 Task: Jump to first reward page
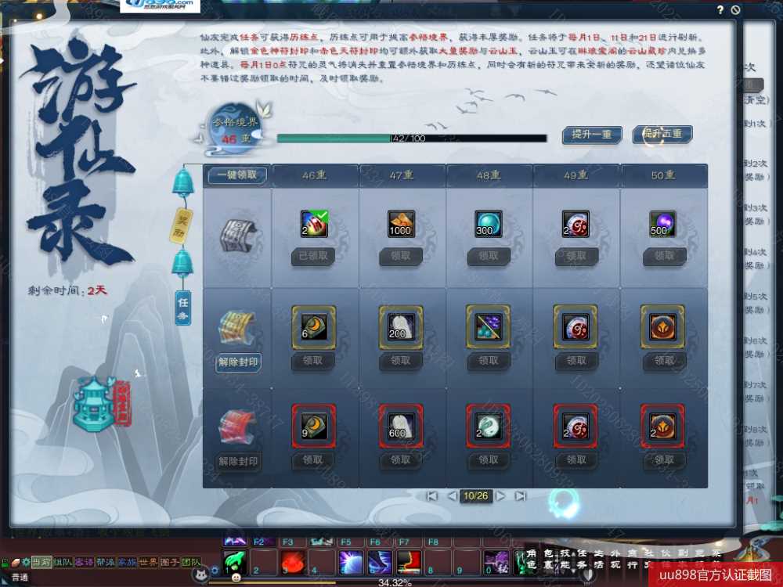[x=432, y=496]
